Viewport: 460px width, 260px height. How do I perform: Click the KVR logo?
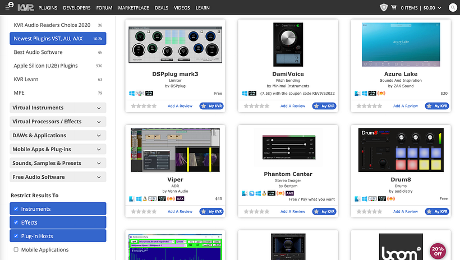coord(25,8)
